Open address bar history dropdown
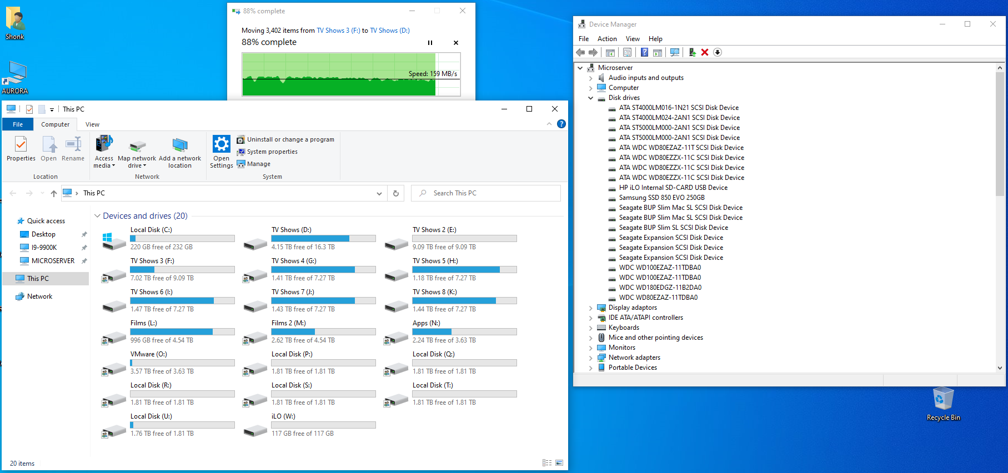 379,193
